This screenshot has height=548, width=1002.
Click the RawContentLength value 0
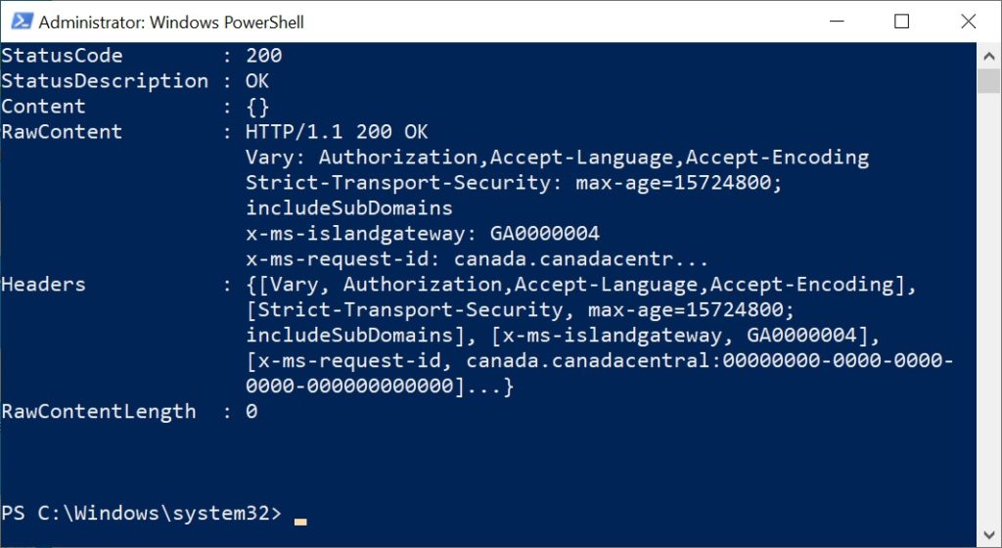(251, 412)
